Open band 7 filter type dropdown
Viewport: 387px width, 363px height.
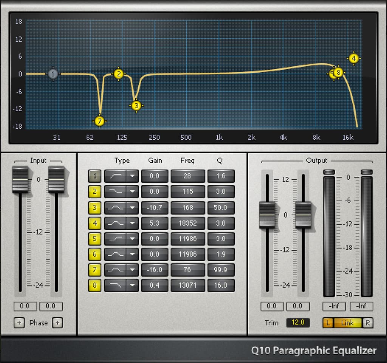132,270
